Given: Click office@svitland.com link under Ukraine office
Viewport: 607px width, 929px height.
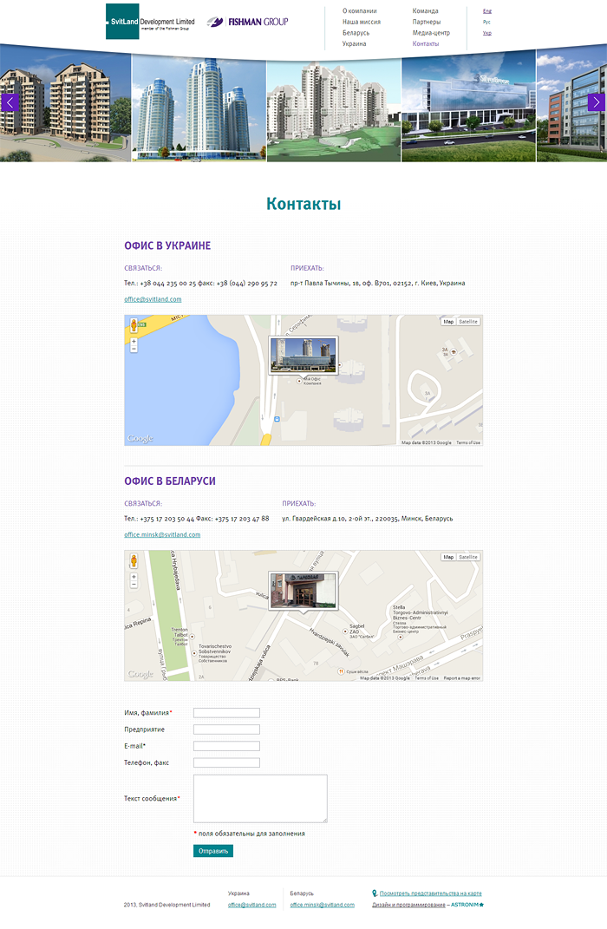Looking at the screenshot, I should (x=153, y=299).
